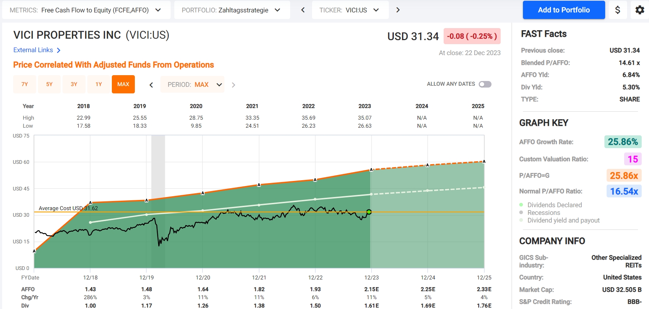
Task: Click the 12/24 forecast AFFO marker
Action: pos(428,165)
